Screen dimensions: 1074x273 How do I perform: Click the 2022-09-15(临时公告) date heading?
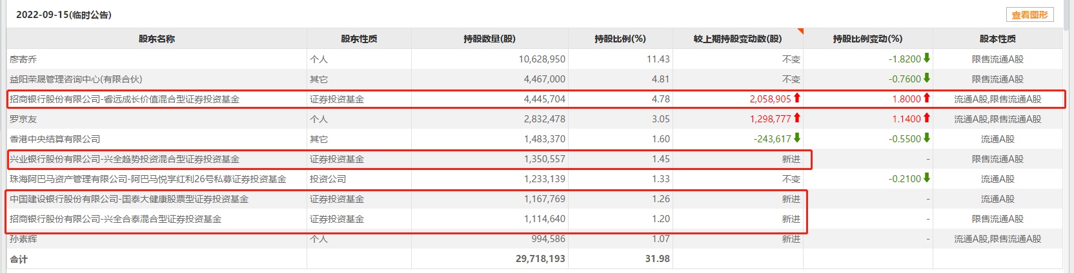click(64, 15)
